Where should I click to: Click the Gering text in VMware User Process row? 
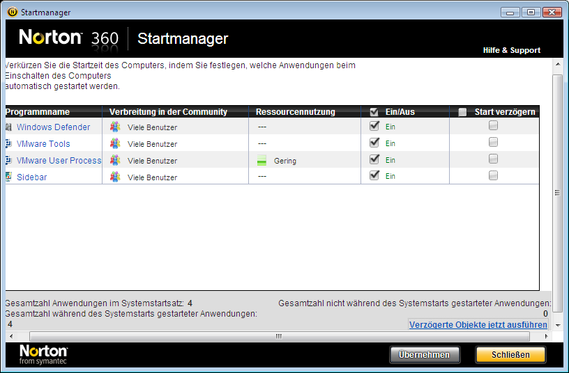pyautogui.click(x=285, y=161)
